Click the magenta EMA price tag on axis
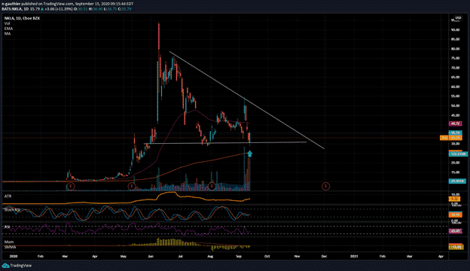The height and width of the screenshot is (271, 470). [x=455, y=123]
